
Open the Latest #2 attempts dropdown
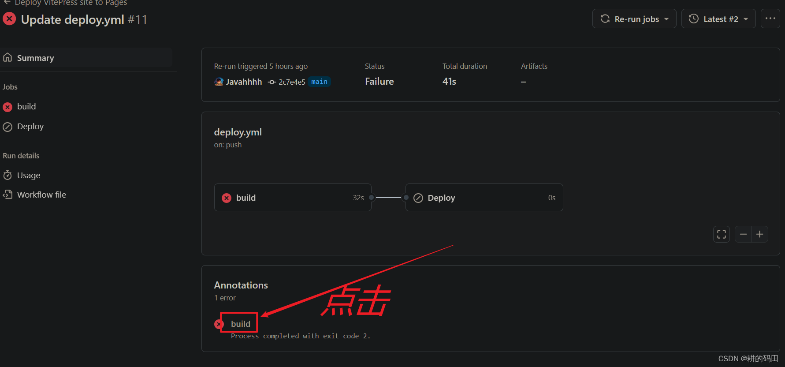718,19
